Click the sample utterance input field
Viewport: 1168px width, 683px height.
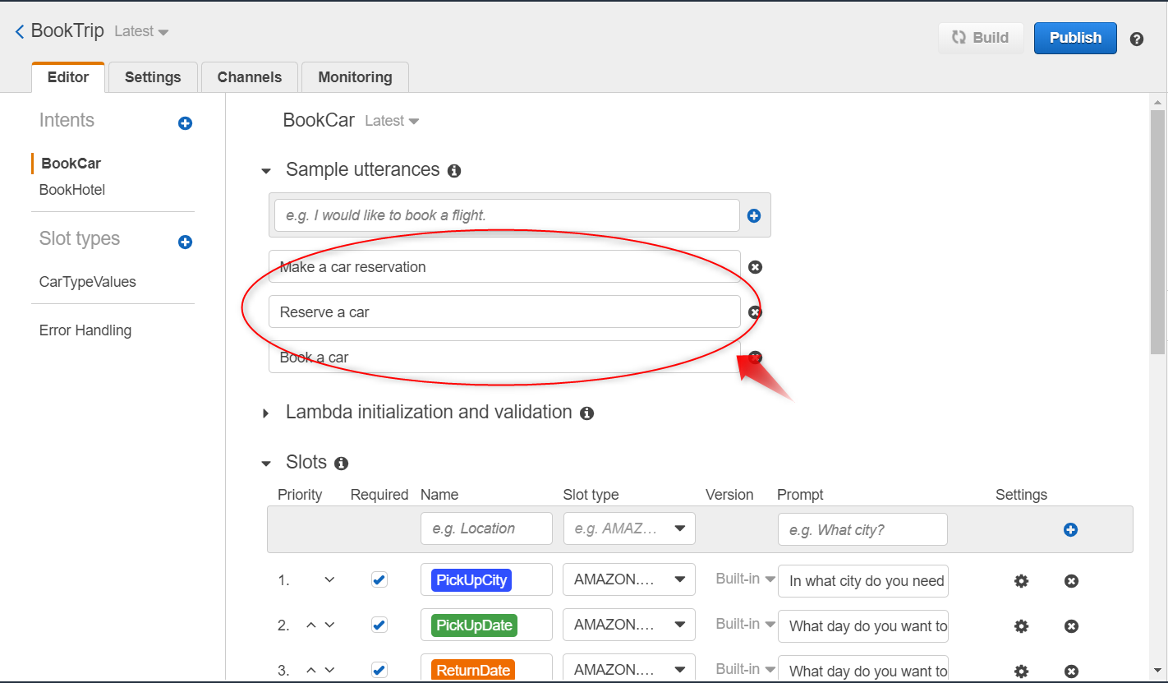(507, 215)
